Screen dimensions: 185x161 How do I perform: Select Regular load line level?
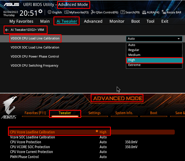[x=154, y=50]
